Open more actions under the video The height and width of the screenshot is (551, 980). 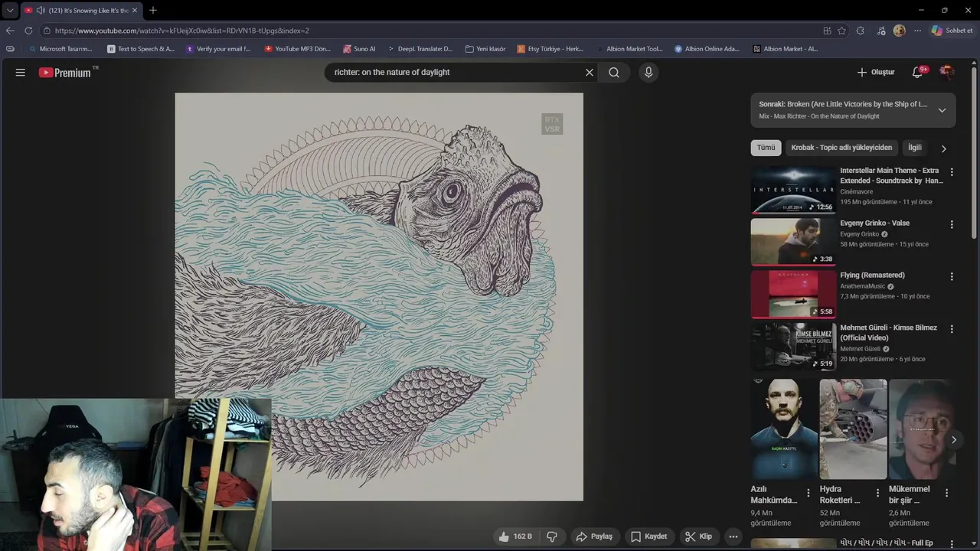tap(733, 536)
